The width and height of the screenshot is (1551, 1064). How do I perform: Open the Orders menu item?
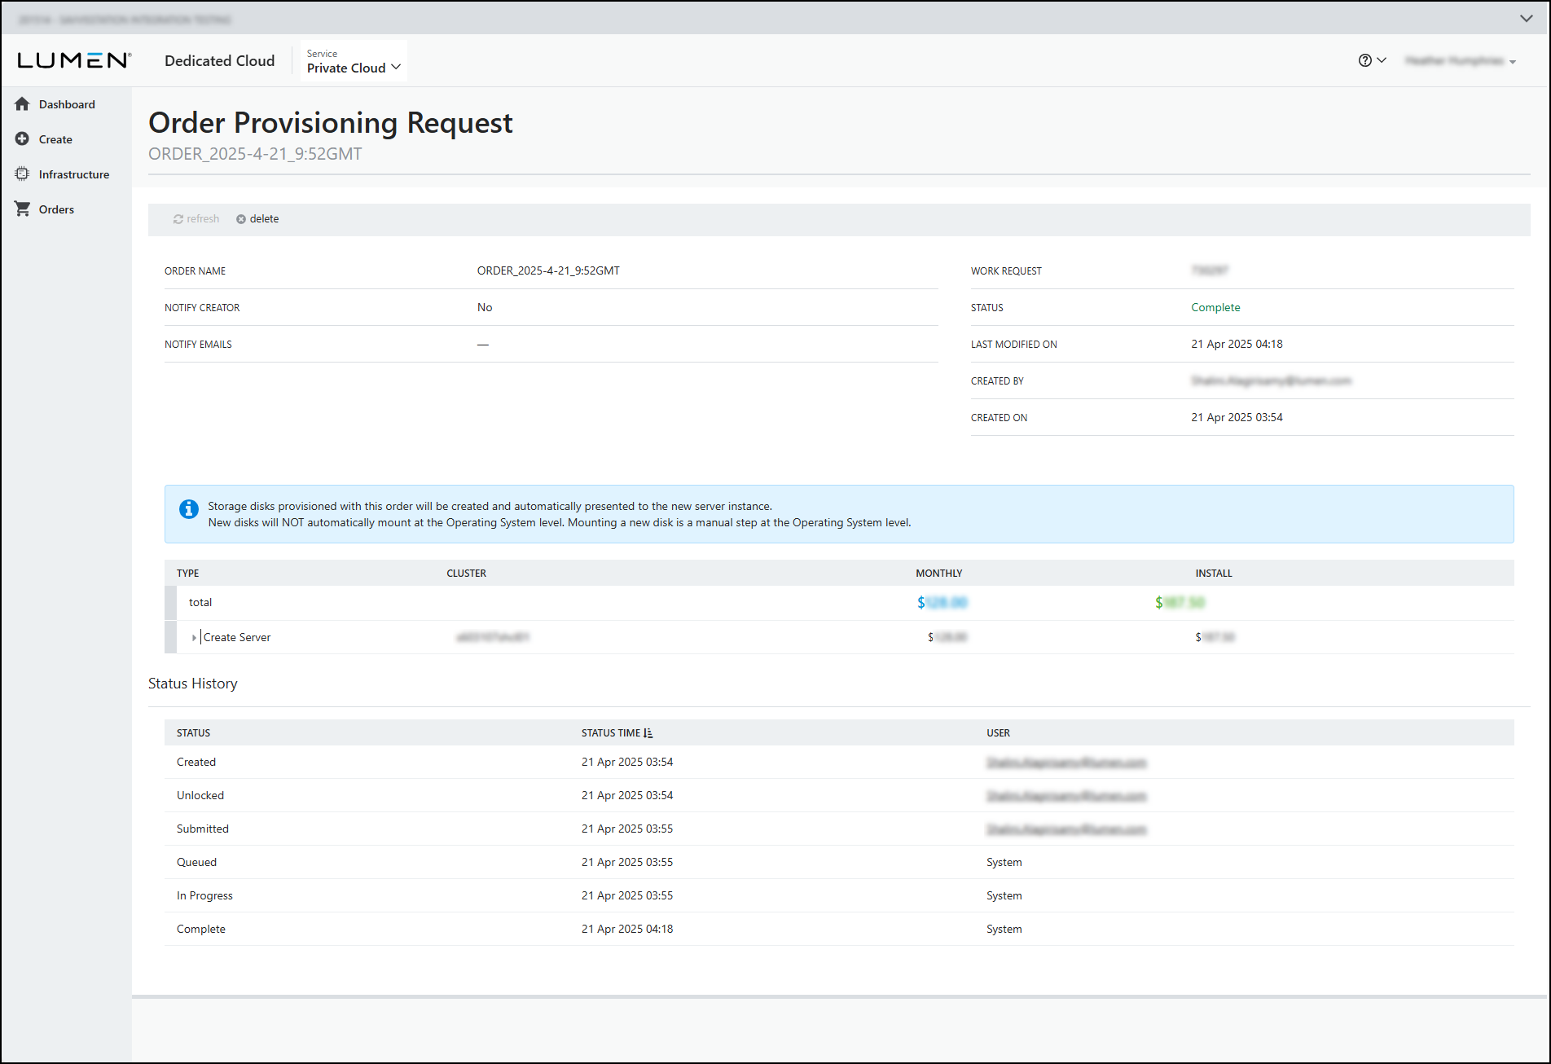click(56, 209)
